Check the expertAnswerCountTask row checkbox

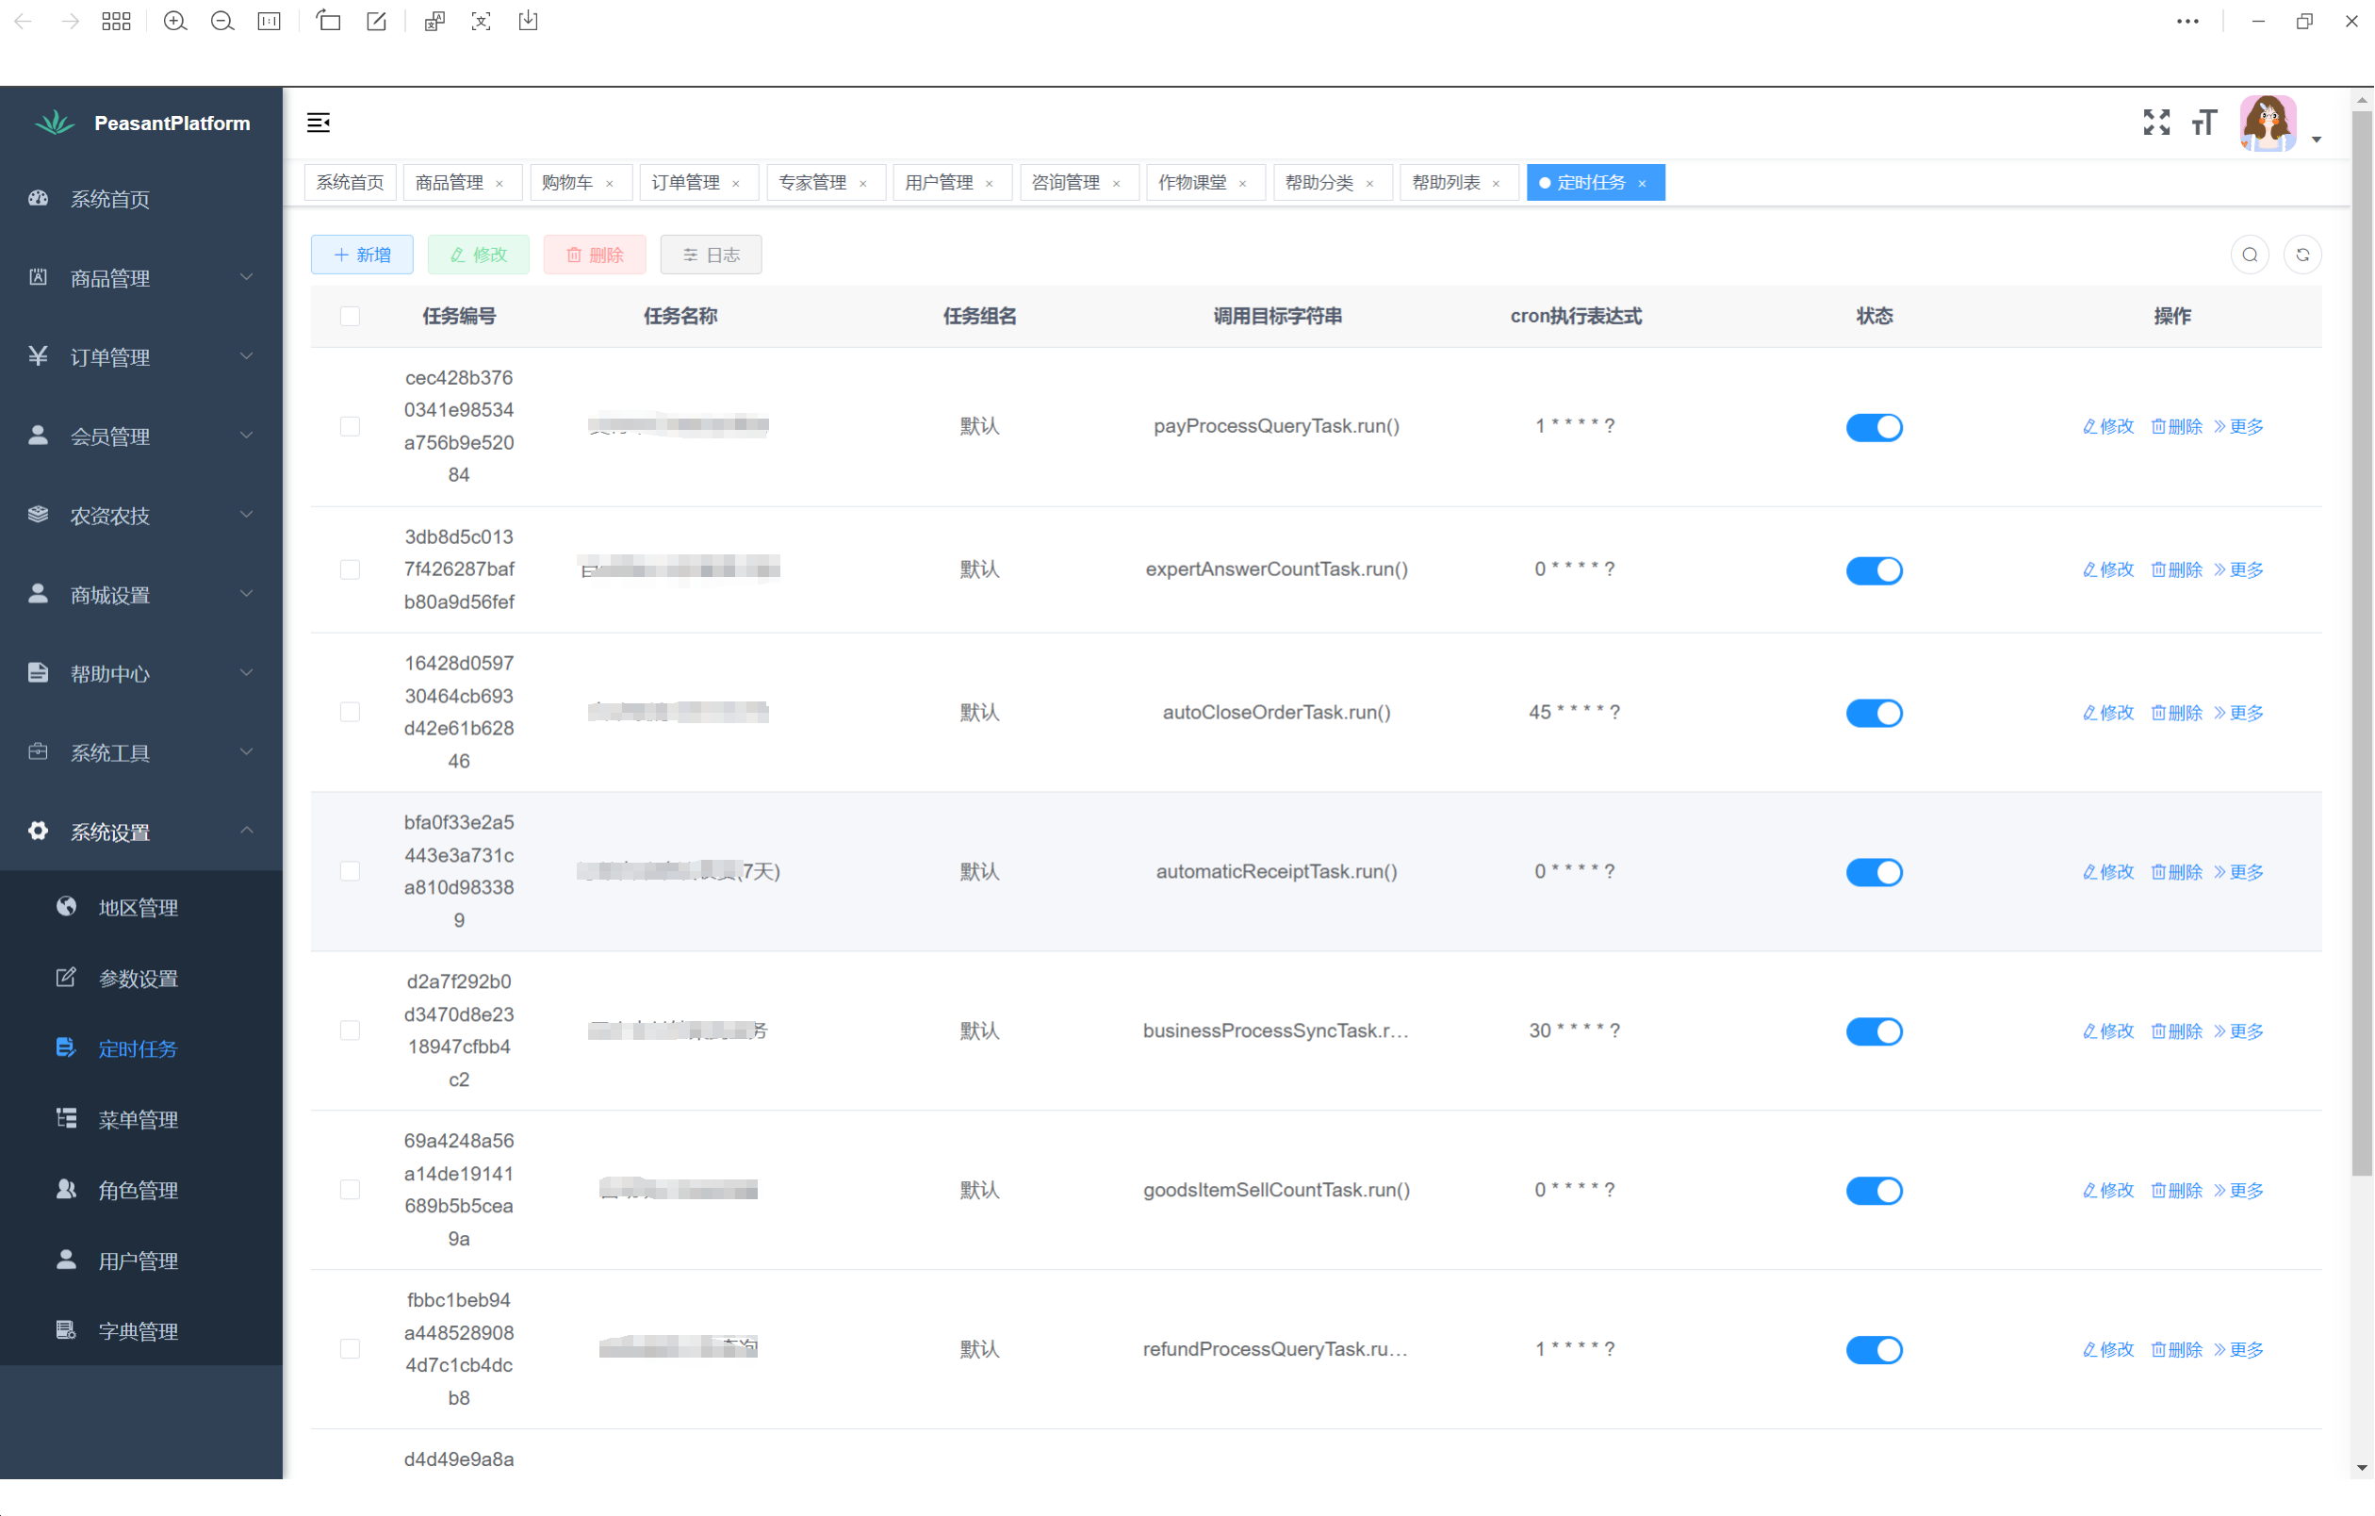[351, 569]
